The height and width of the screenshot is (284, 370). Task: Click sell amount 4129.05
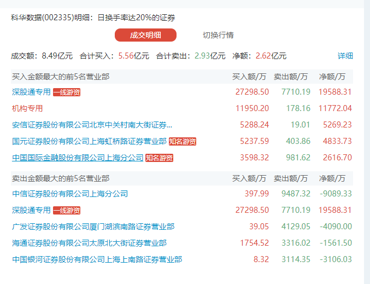pos(296,227)
